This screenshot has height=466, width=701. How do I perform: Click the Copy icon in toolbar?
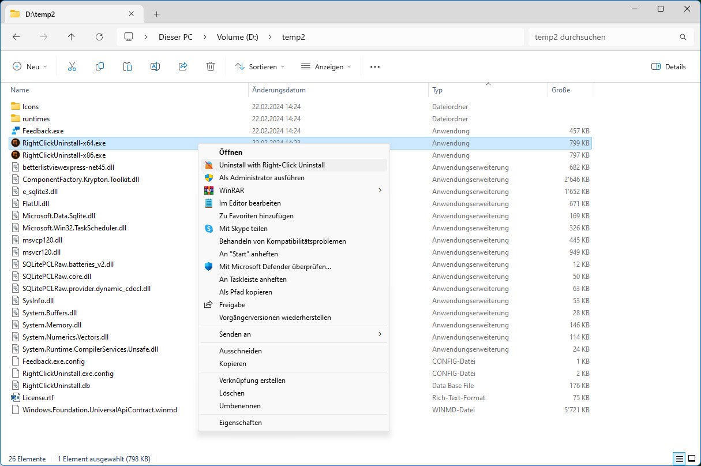tap(100, 66)
